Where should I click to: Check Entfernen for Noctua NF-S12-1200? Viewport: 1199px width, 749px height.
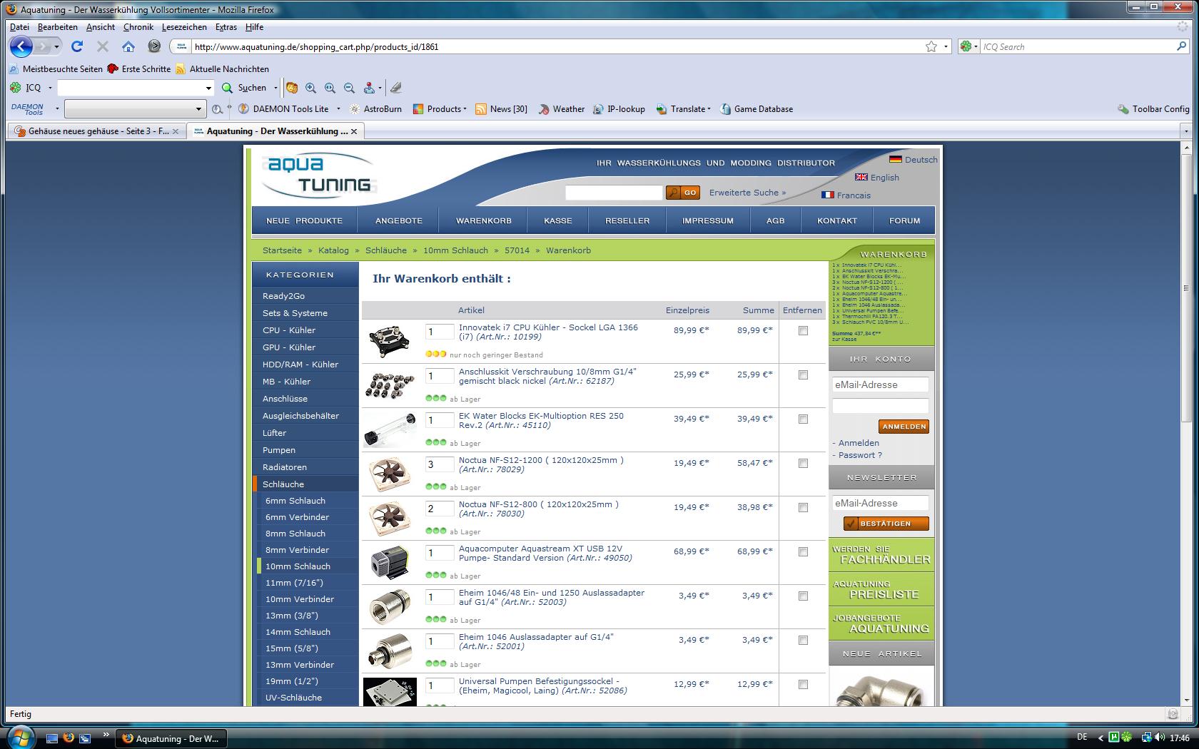pos(803,464)
